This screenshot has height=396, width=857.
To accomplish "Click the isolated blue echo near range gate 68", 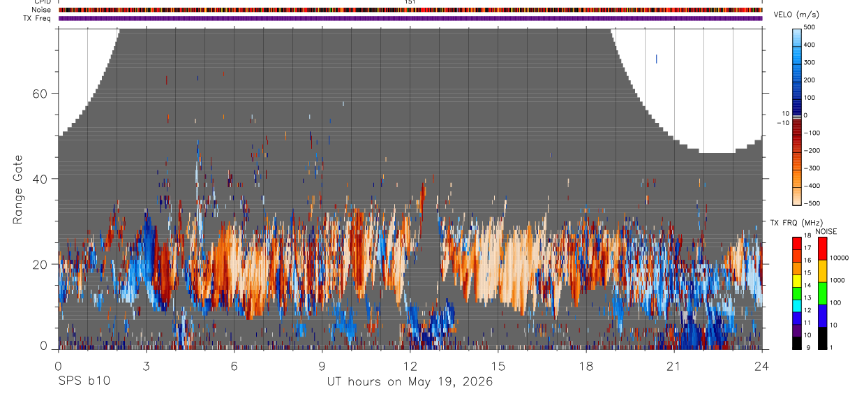I will tap(656, 59).
